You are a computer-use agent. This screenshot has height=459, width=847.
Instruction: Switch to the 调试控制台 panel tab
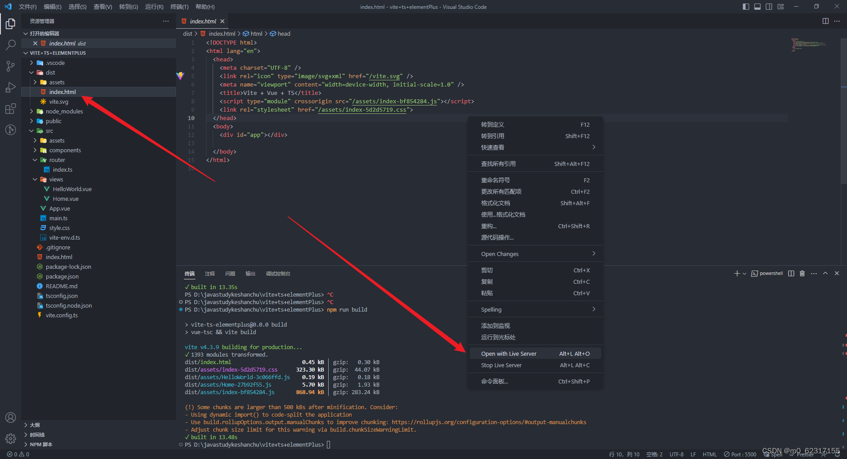[x=278, y=274]
